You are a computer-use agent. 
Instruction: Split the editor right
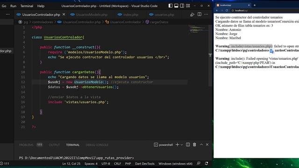pyautogui.click(x=199, y=14)
